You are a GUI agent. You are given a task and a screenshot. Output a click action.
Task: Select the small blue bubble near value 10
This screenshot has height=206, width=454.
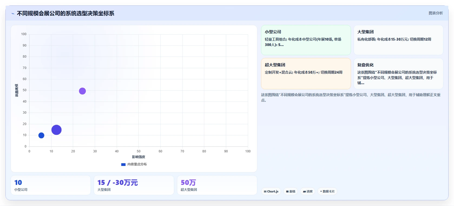[41, 135]
